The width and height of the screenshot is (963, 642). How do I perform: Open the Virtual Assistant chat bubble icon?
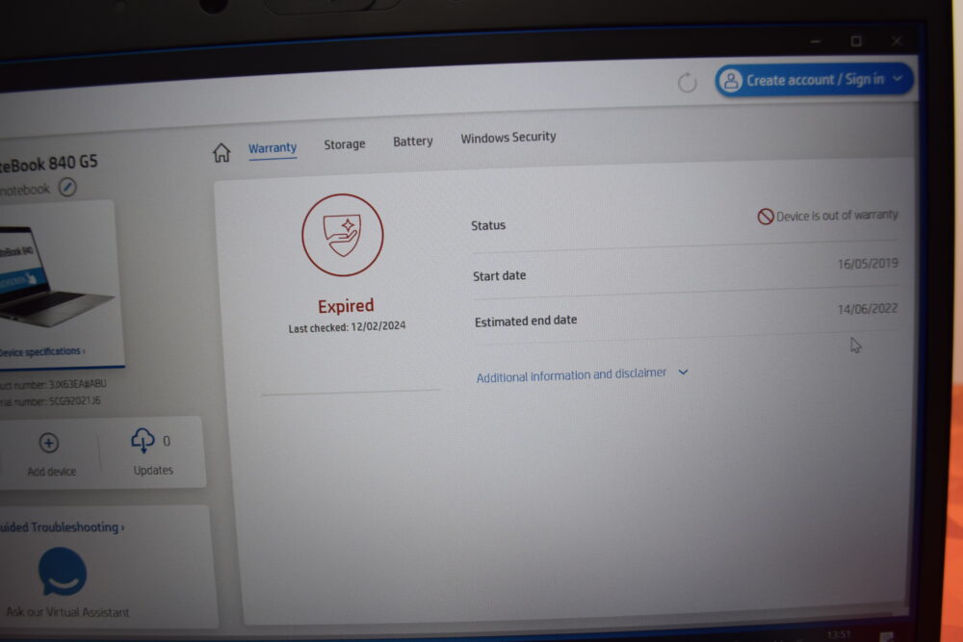[63, 572]
